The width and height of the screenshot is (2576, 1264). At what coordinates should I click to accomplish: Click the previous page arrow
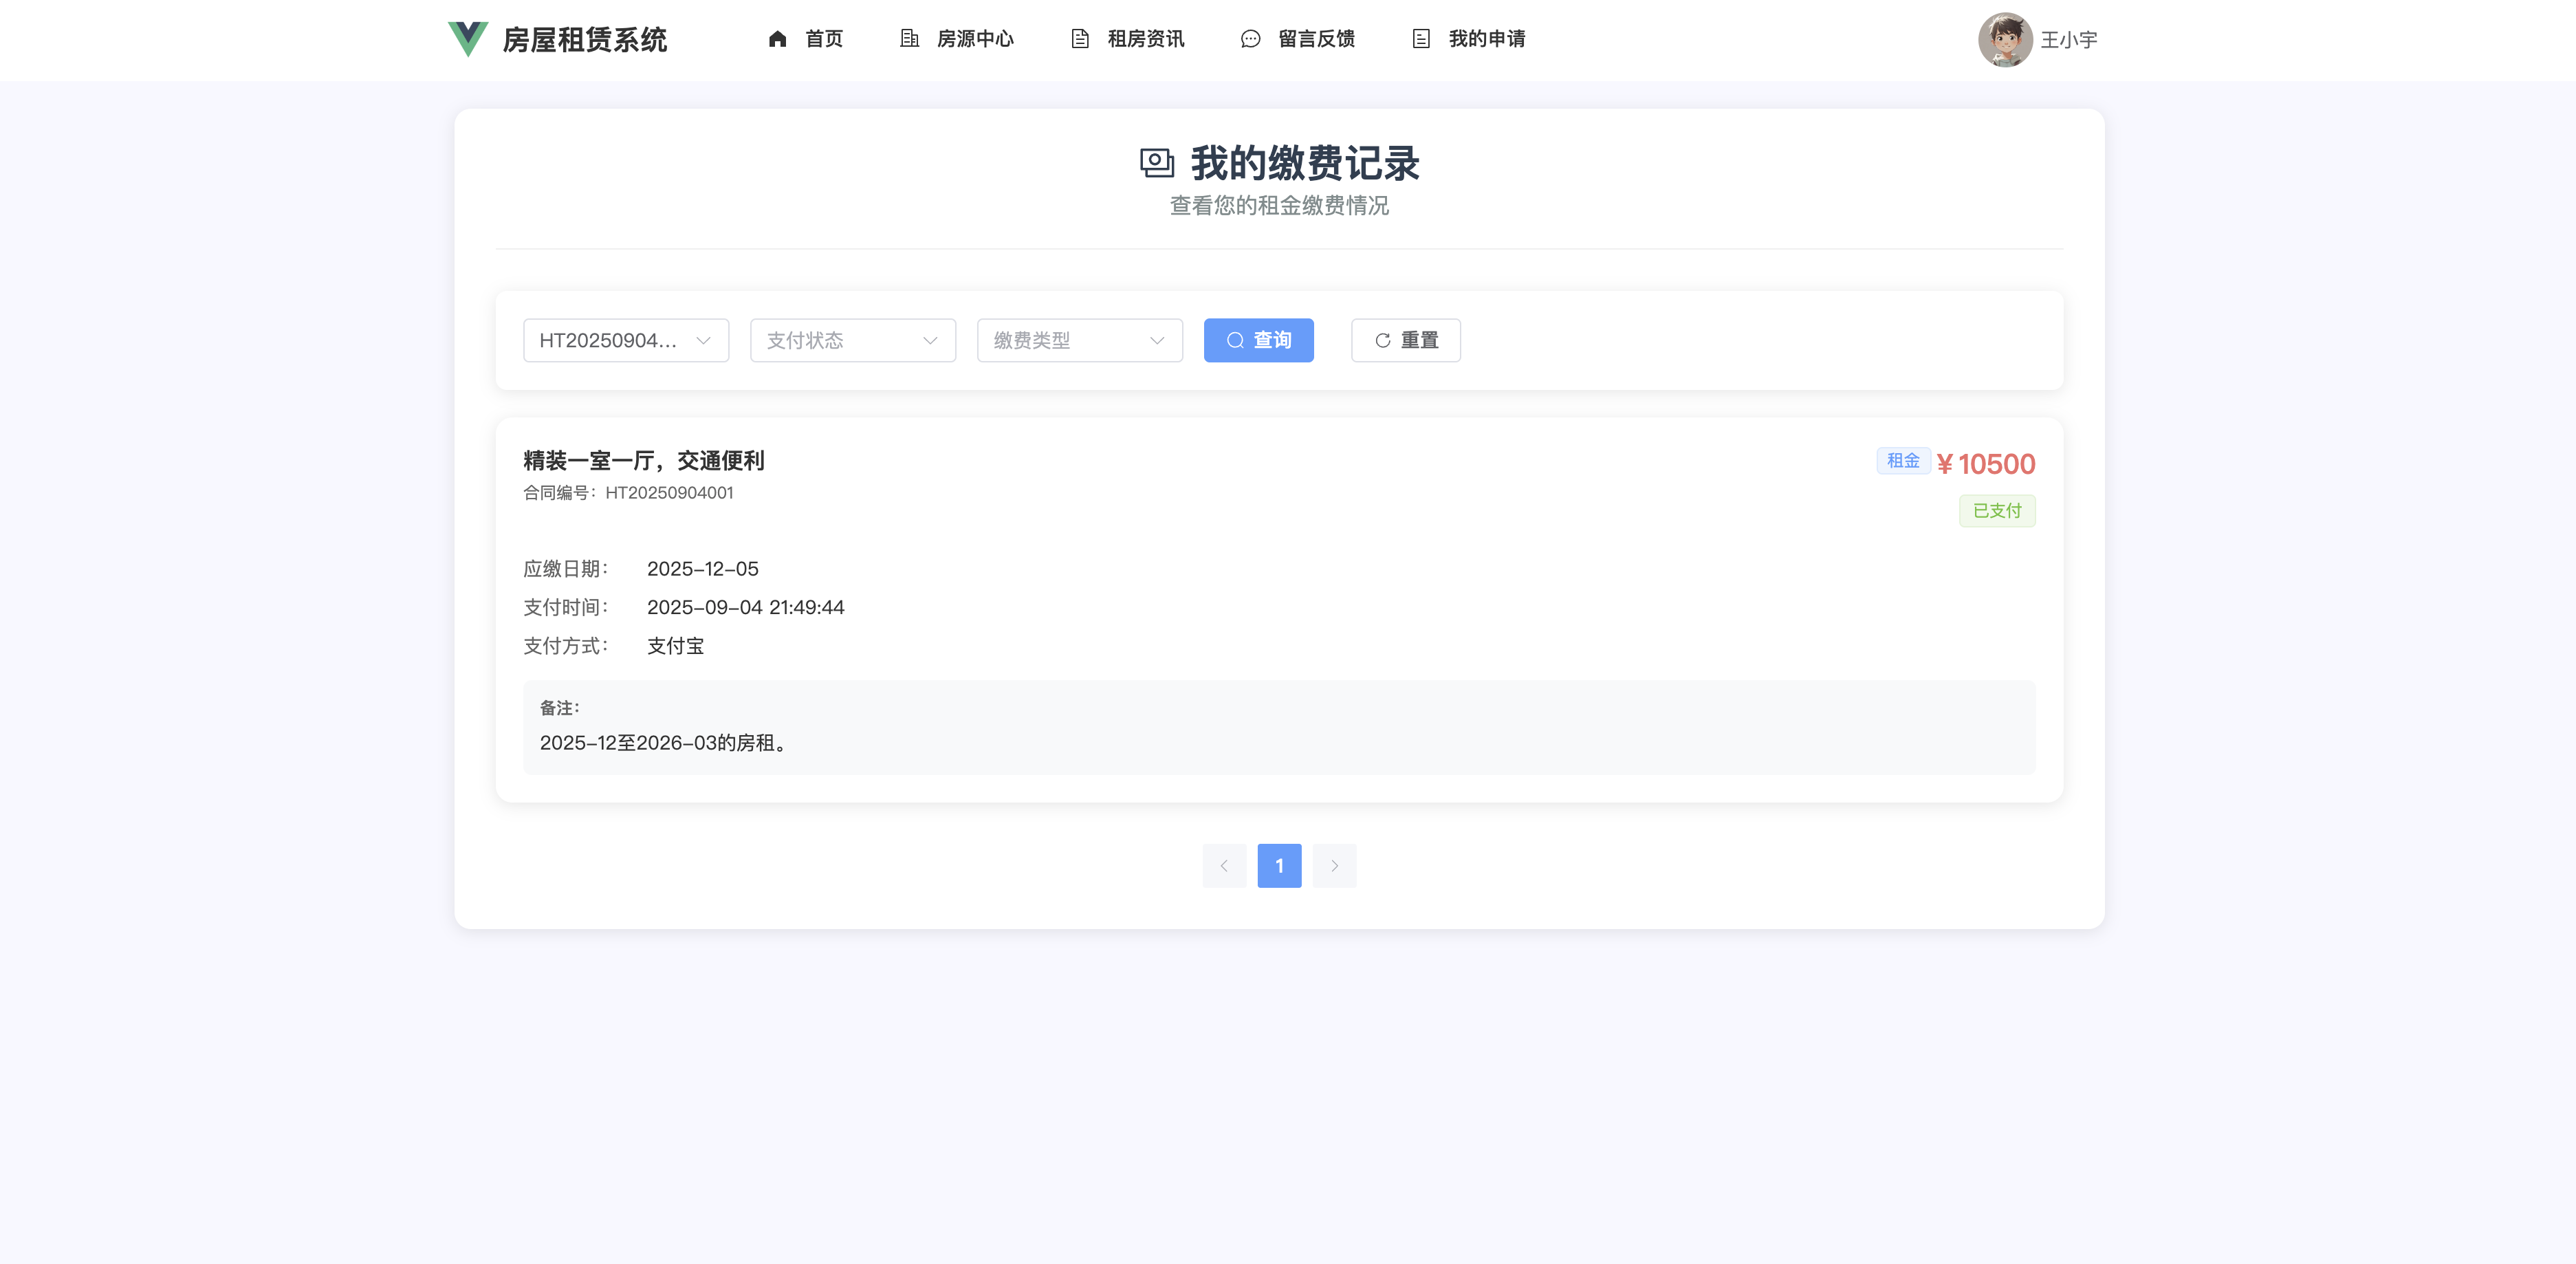click(x=1224, y=866)
